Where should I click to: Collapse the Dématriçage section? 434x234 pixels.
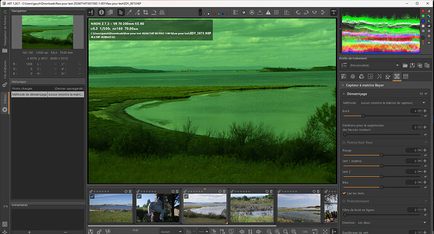point(344,94)
